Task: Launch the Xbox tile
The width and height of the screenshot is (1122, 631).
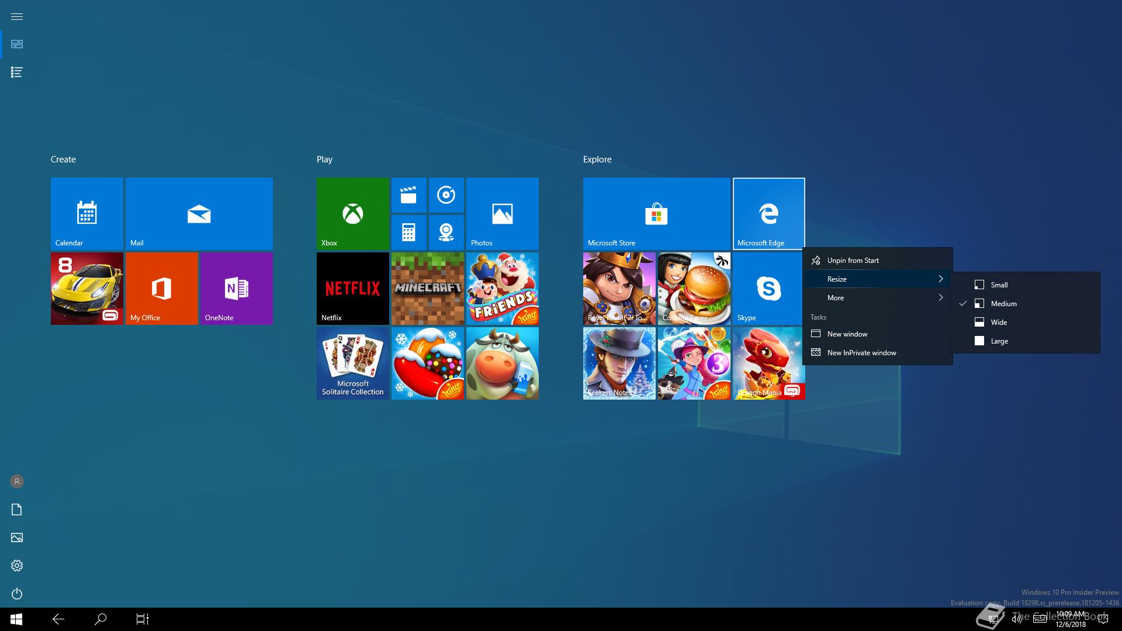Action: [x=352, y=214]
